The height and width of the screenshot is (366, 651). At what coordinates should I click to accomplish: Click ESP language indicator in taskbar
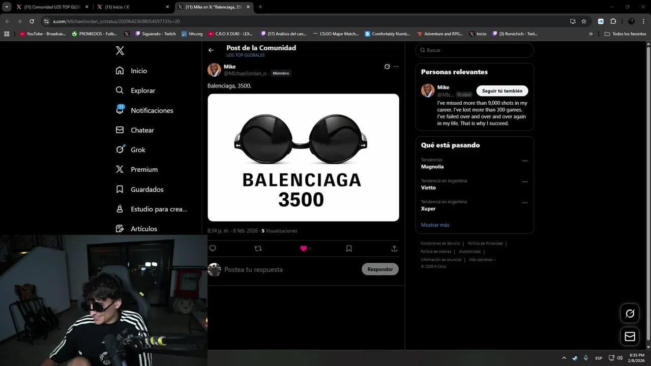point(599,358)
